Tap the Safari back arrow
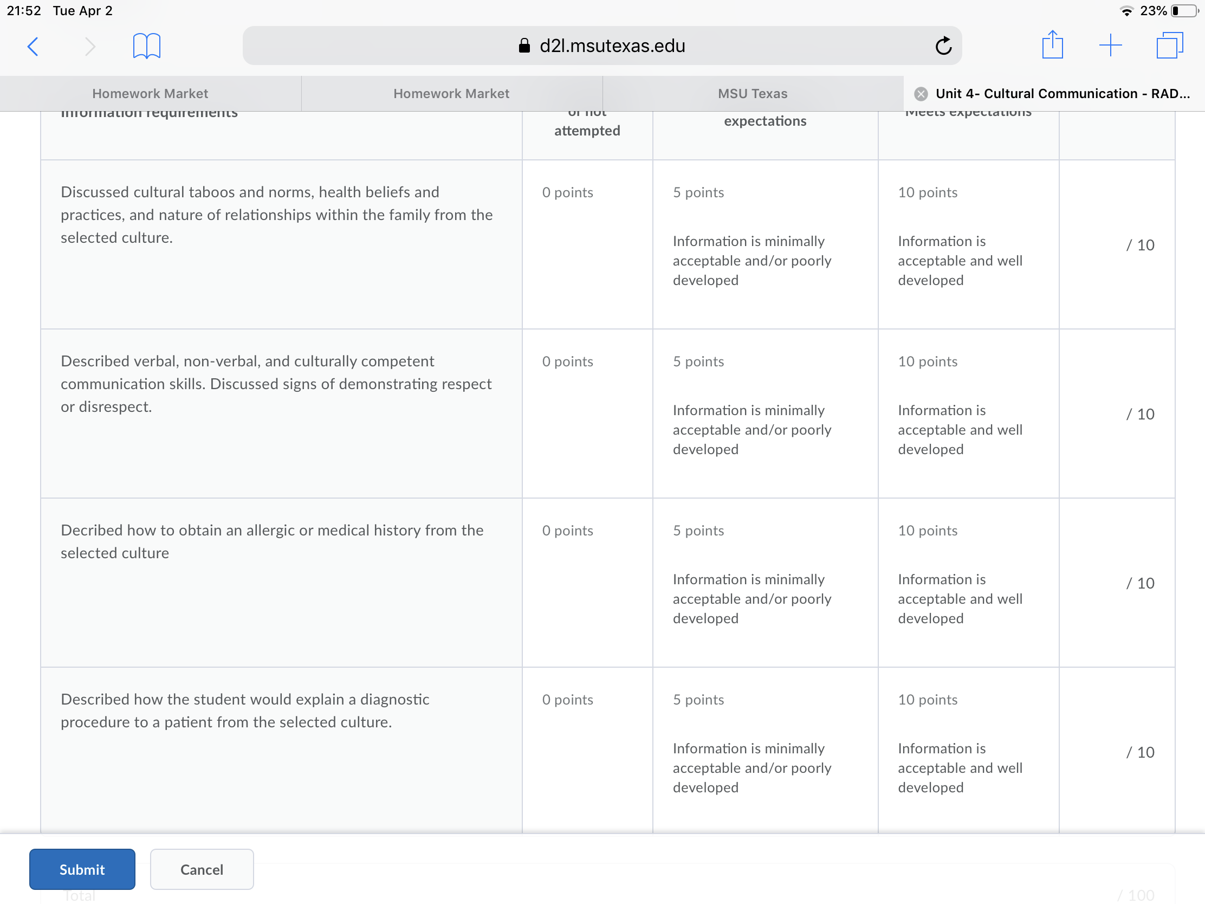1205x904 pixels. (x=33, y=46)
